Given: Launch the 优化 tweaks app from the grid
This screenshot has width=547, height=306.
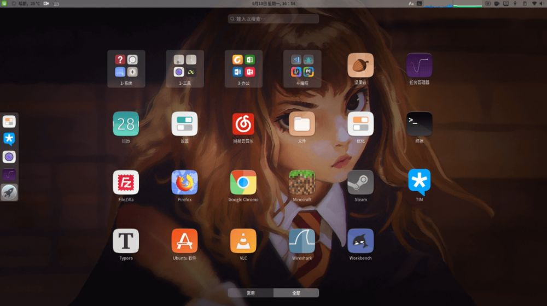Looking at the screenshot, I should coord(360,123).
